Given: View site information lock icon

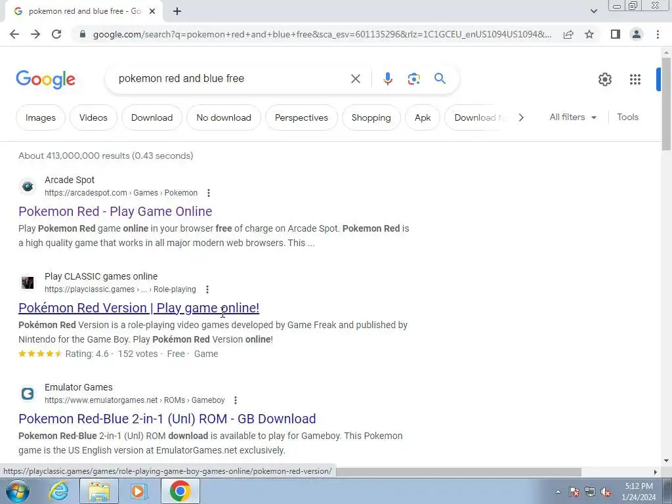Looking at the screenshot, I should tap(83, 34).
